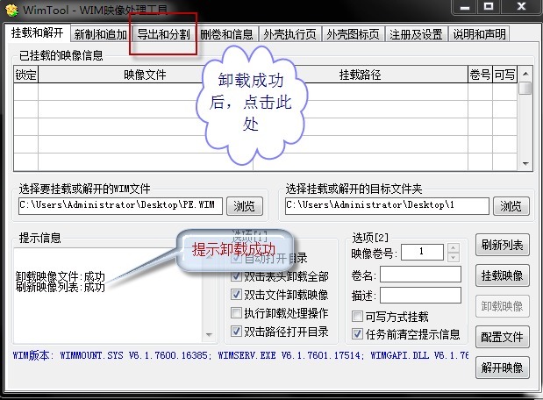
Task: Select the 刷新映像列表:成功 message line
Action: coord(60,287)
